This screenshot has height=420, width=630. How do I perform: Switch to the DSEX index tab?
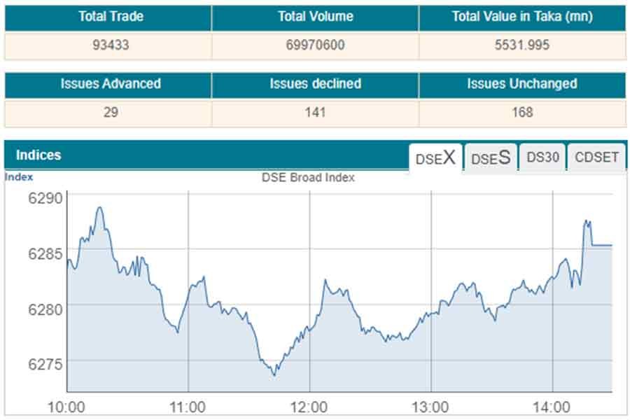coord(435,157)
